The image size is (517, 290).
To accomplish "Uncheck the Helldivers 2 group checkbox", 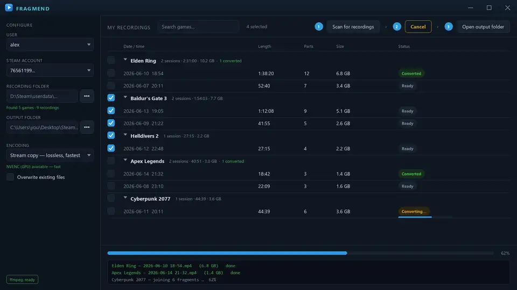I will (x=111, y=135).
